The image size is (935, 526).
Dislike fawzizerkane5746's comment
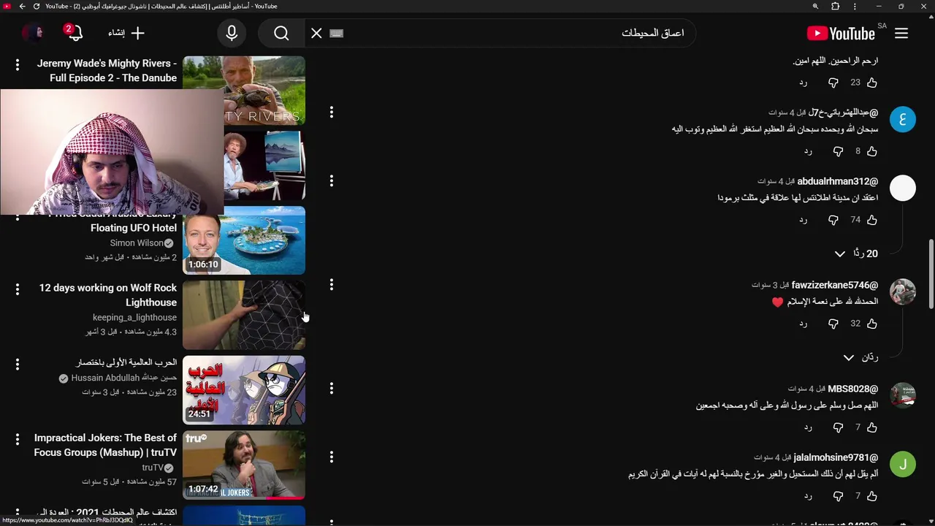pos(833,324)
